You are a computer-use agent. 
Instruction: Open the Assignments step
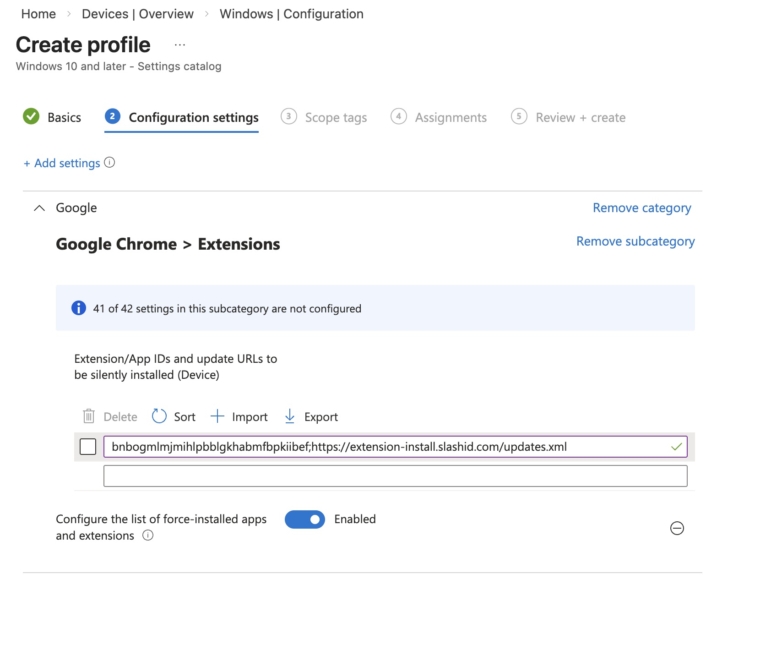(451, 117)
